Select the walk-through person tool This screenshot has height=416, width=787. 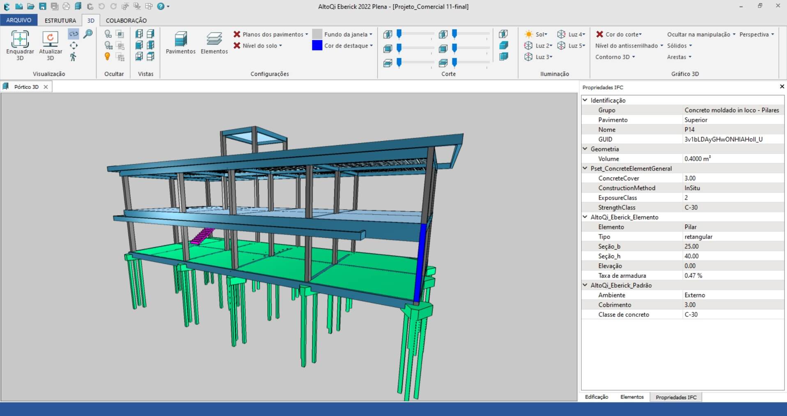click(x=73, y=57)
